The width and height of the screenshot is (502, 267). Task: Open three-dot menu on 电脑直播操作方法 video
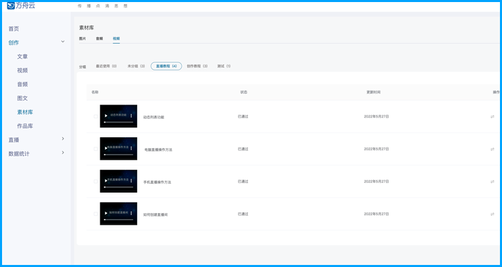[131, 148]
